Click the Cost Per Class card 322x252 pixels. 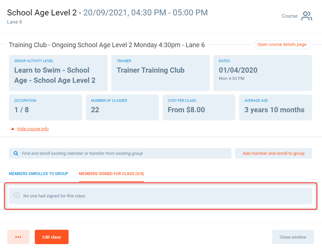pyautogui.click(x=199, y=108)
